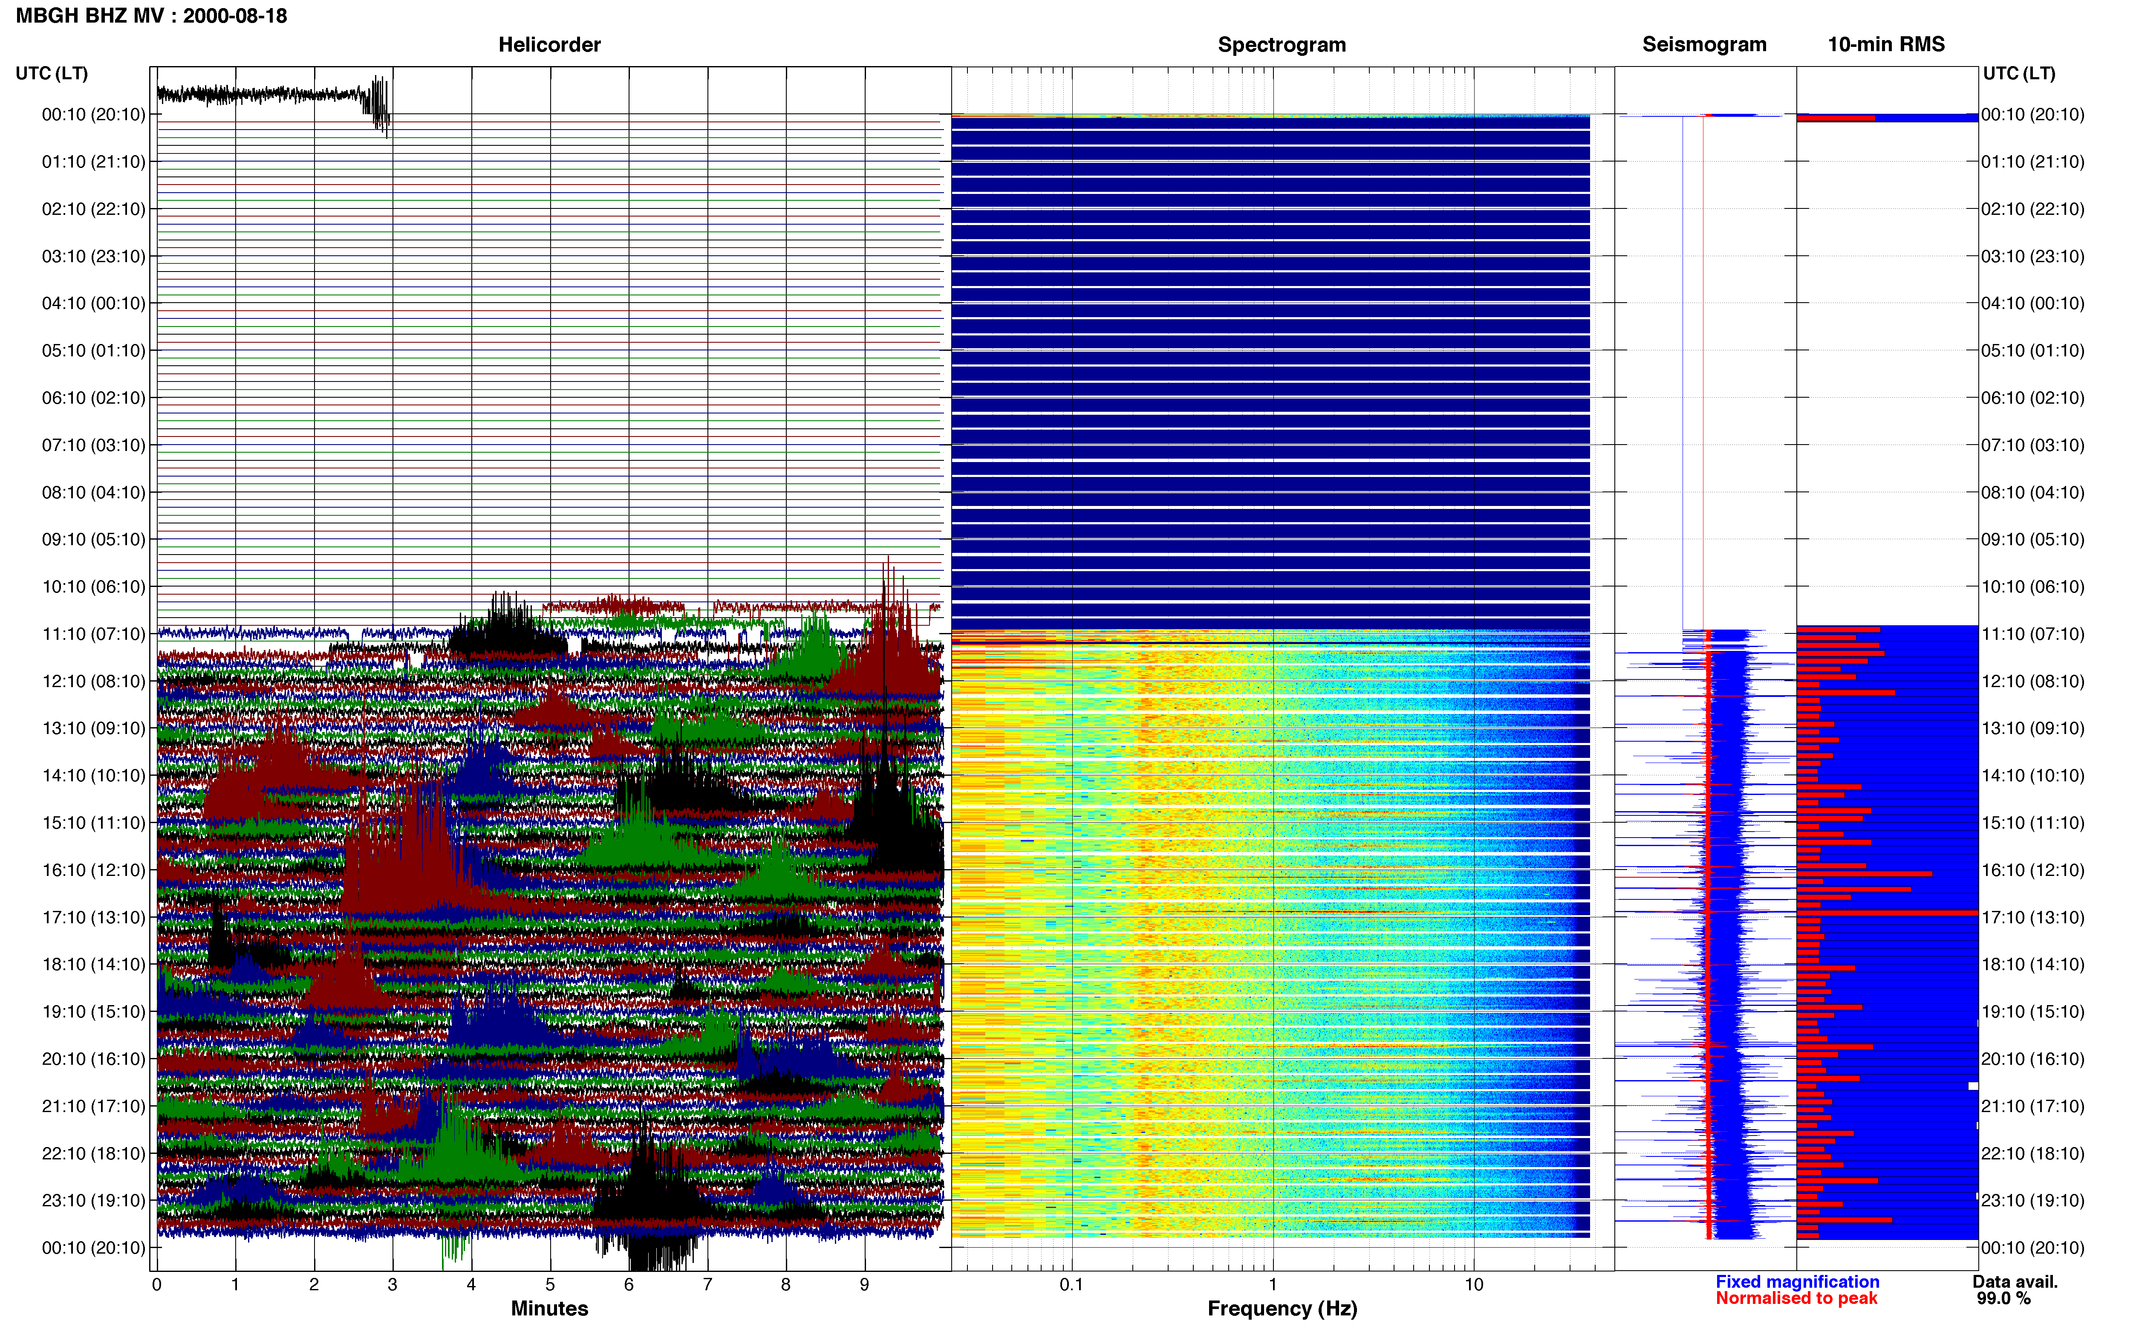Click the right '05:10 (01:10)' time label
2139x1338 pixels.
(2033, 350)
